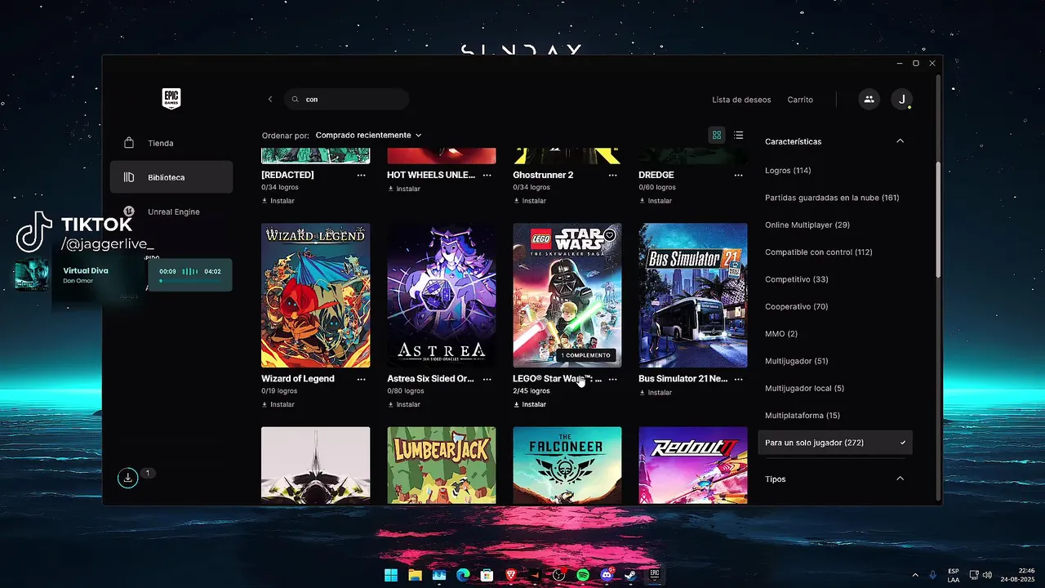The image size is (1045, 588).
Task: Uncheck Para un solo jugador (272) filter
Action: click(835, 443)
